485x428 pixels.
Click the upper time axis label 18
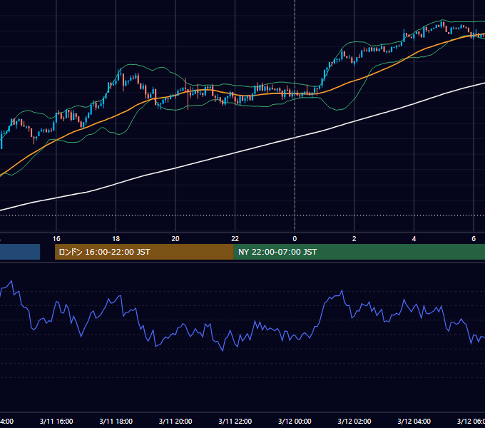coord(116,238)
